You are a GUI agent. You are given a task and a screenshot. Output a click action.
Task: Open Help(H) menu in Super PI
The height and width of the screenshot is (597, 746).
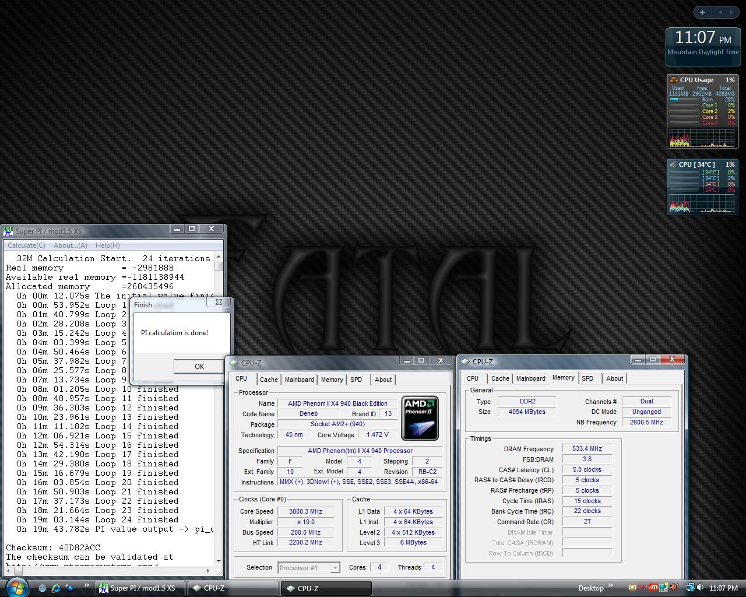108,245
